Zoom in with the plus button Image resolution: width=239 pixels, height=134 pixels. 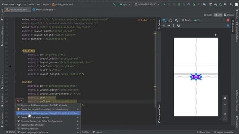pos(225,104)
